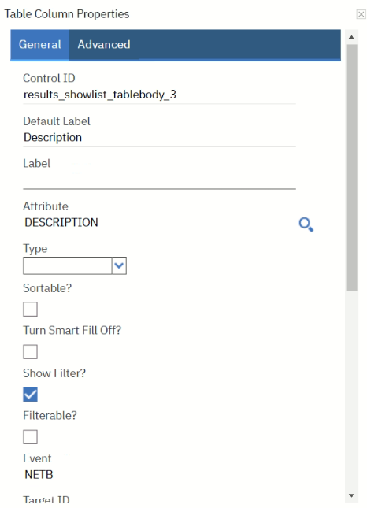Select the General tab
The width and height of the screenshot is (367, 508).
[40, 45]
